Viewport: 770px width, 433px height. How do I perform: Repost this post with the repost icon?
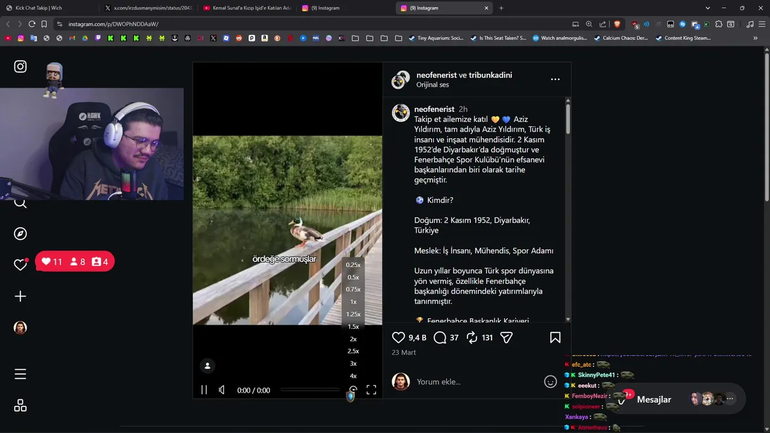(x=472, y=337)
